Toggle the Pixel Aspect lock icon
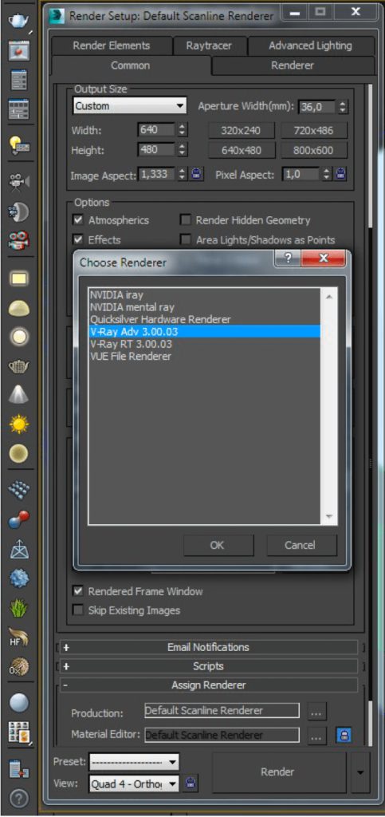385x817 pixels. [x=340, y=174]
